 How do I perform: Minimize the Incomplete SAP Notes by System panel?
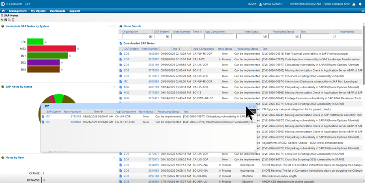tap(111, 26)
